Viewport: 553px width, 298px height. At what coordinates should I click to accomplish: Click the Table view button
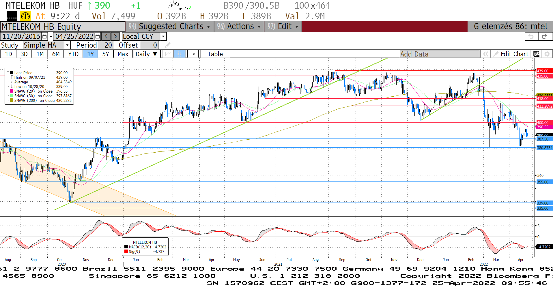coord(215,54)
